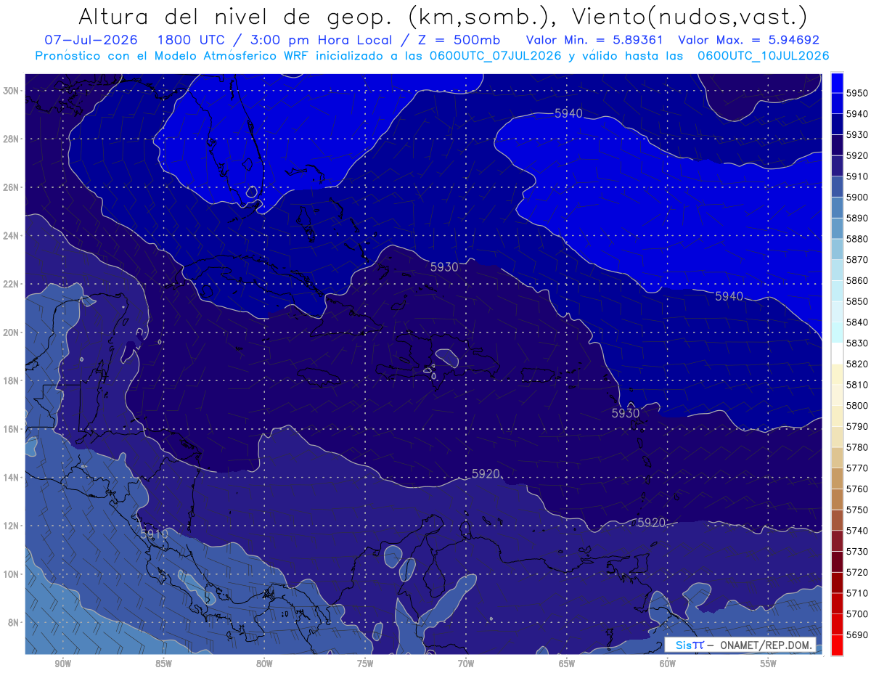The width and height of the screenshot is (871, 673).
Task: Click the 18N latitude axis label
Action: [x=11, y=381]
